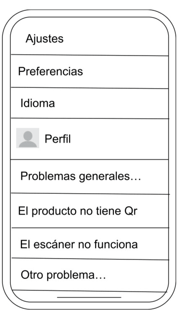Image resolution: width=177 pixels, height=311 pixels.
Task: Expand the Otro problema… option
Action: (x=90, y=275)
